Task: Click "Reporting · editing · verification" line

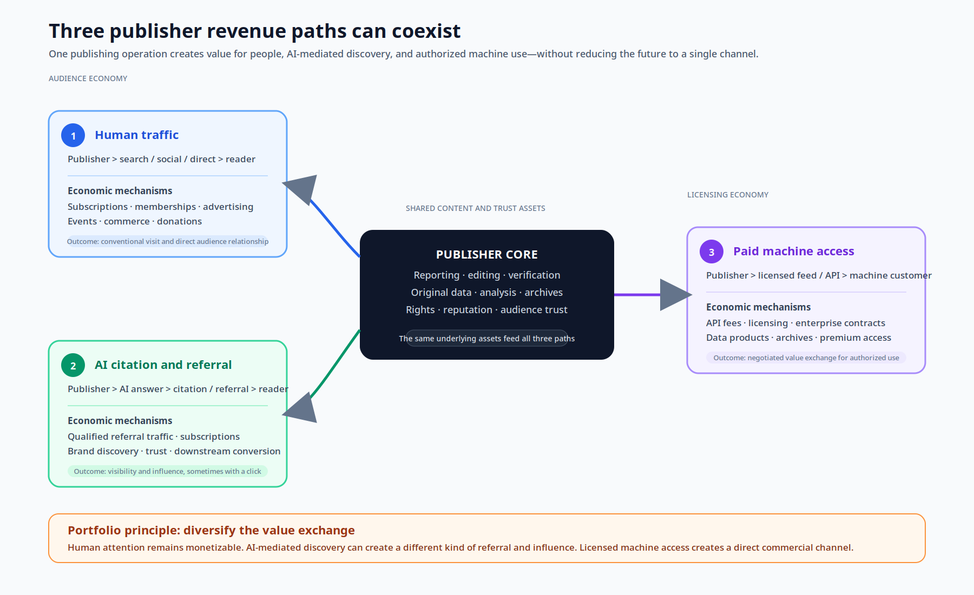Action: click(487, 275)
